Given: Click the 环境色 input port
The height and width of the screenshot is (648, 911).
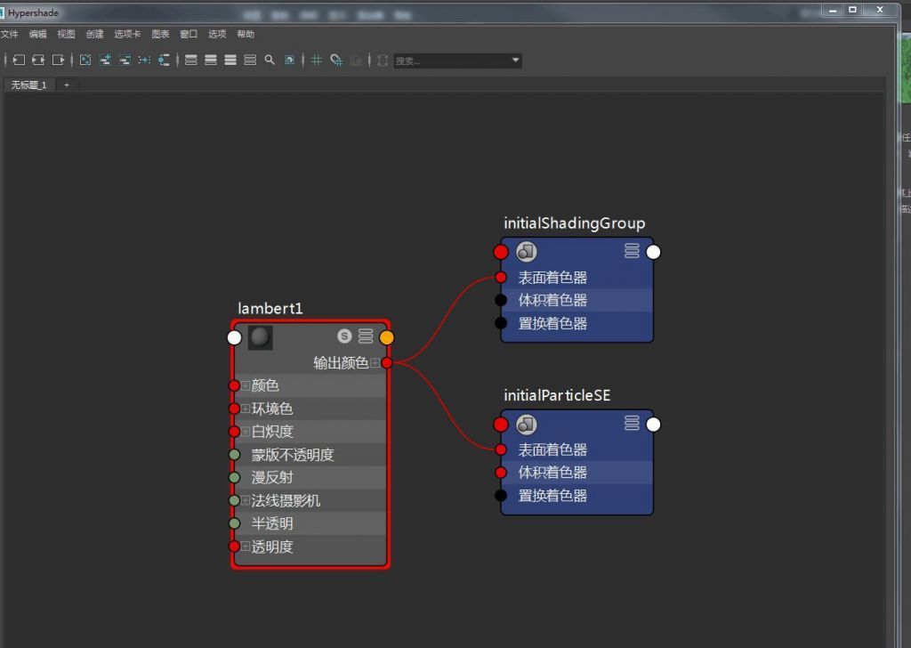Looking at the screenshot, I should (x=234, y=409).
